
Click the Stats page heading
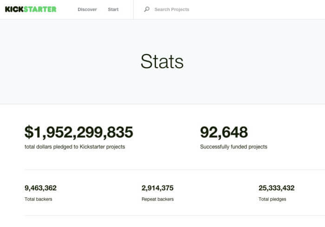click(162, 62)
